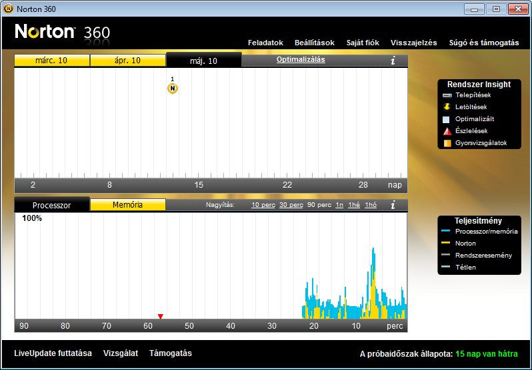The height and width of the screenshot is (370, 532).
Task: Click the Optimalizált legend label
Action: [475, 119]
